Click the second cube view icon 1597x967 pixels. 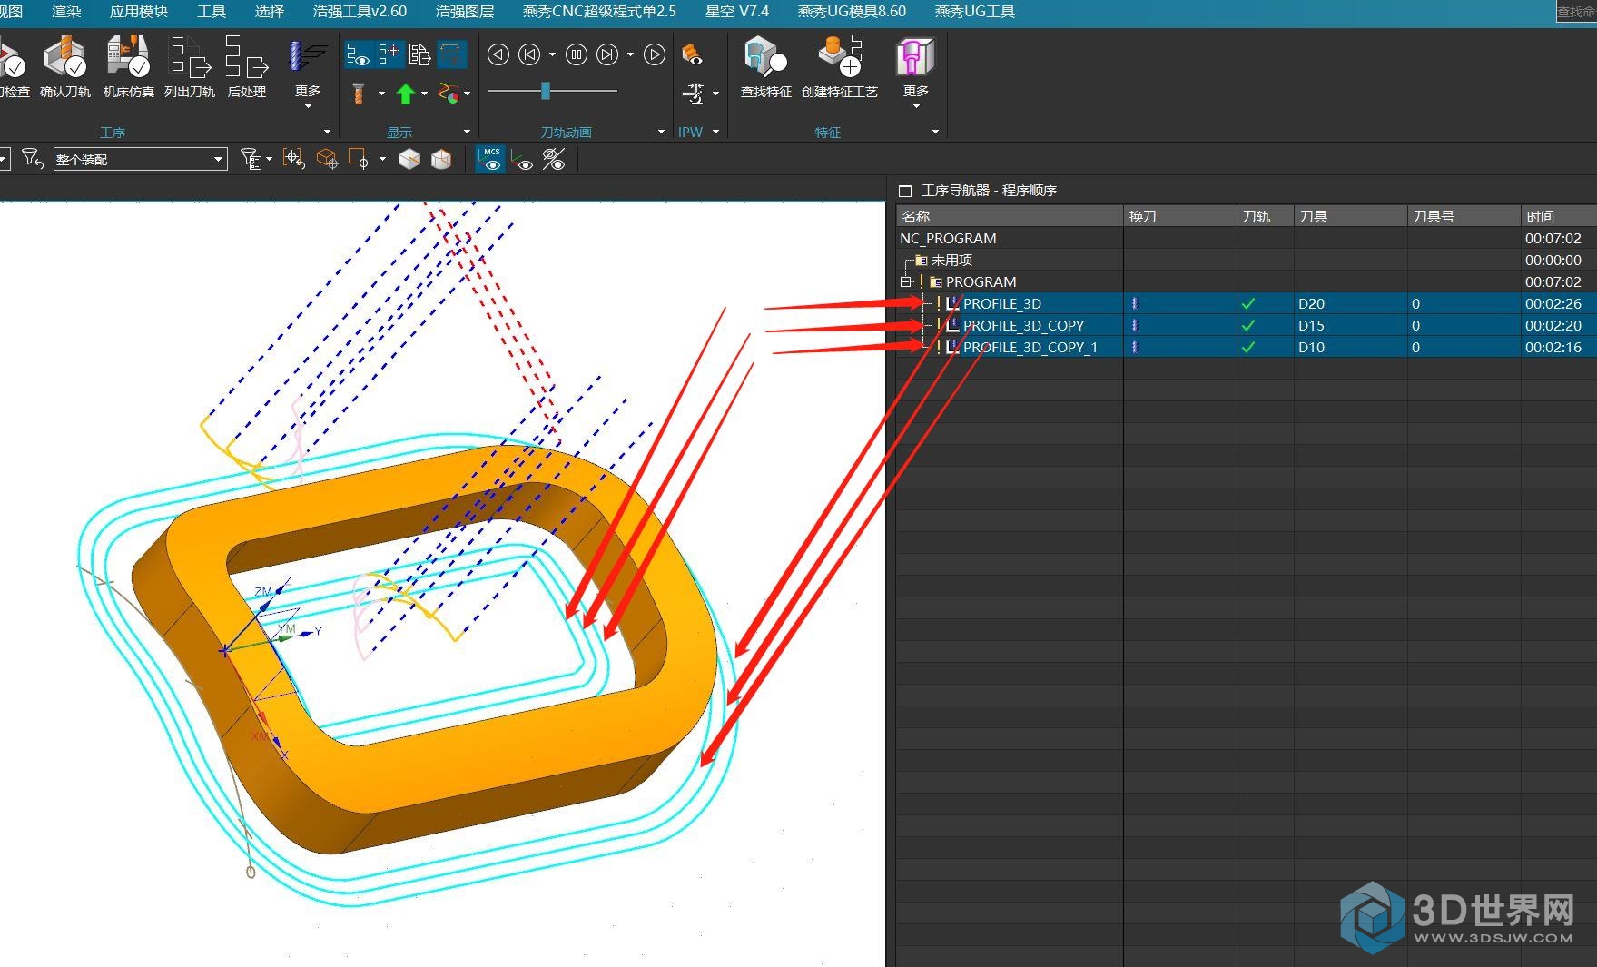tap(441, 160)
